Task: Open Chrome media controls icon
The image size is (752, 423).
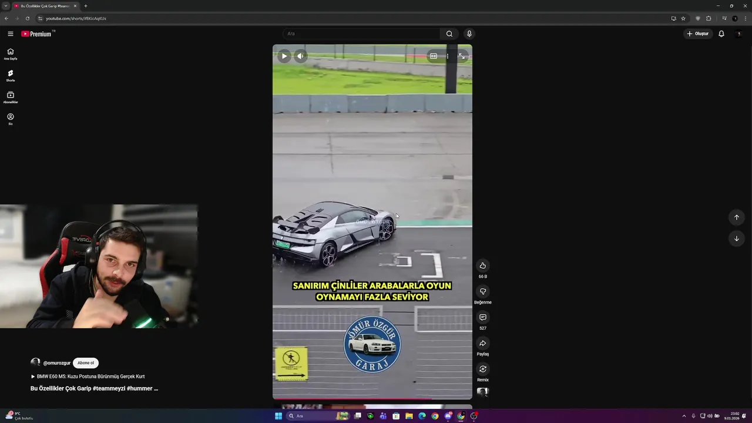Action: pos(724,18)
